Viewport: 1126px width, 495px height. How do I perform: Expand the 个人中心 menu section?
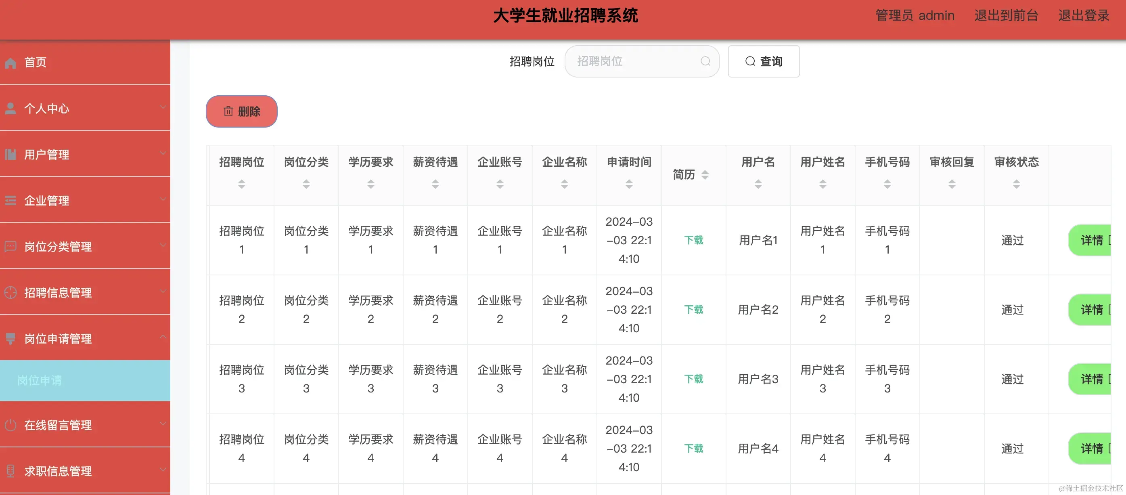click(x=163, y=107)
